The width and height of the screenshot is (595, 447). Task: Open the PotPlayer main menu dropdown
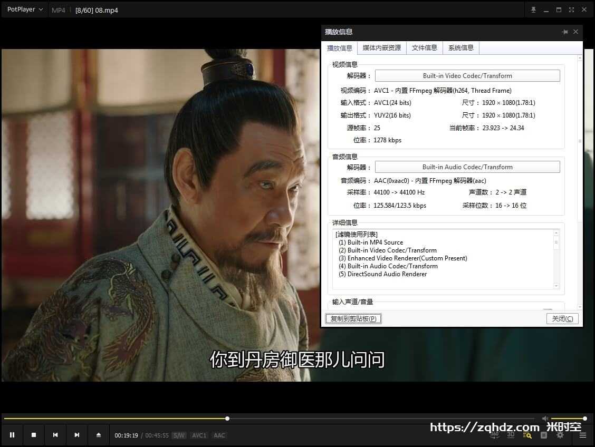pyautogui.click(x=25, y=9)
